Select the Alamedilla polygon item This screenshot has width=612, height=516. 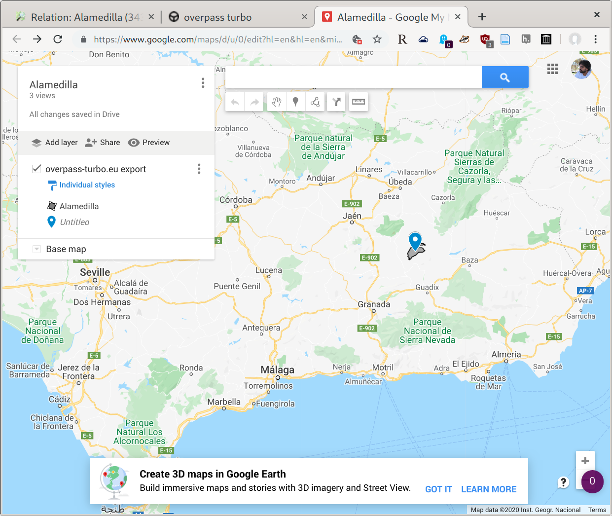coord(73,206)
